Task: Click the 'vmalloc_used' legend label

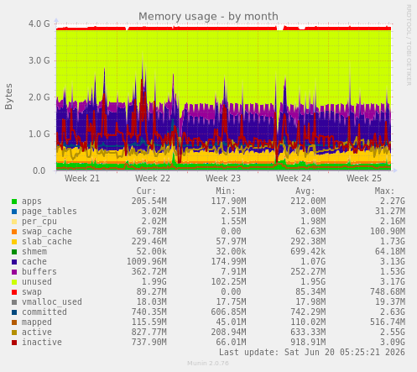Action: tap(52, 302)
